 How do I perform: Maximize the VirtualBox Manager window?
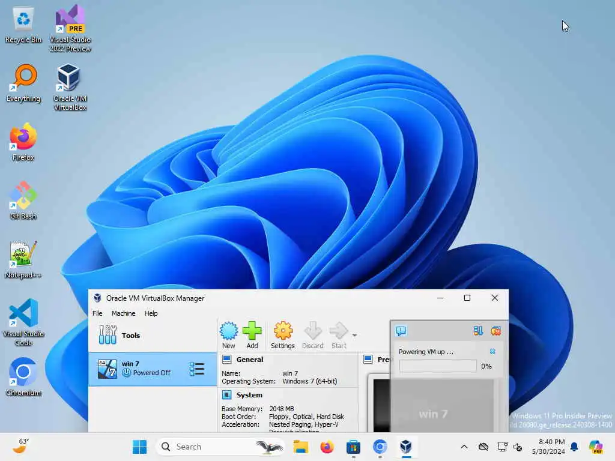pyautogui.click(x=467, y=298)
